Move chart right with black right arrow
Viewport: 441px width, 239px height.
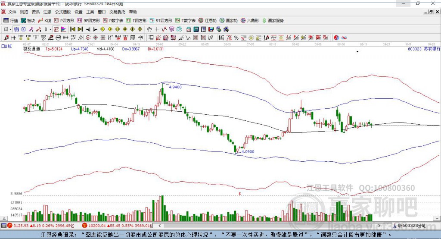[95, 29]
